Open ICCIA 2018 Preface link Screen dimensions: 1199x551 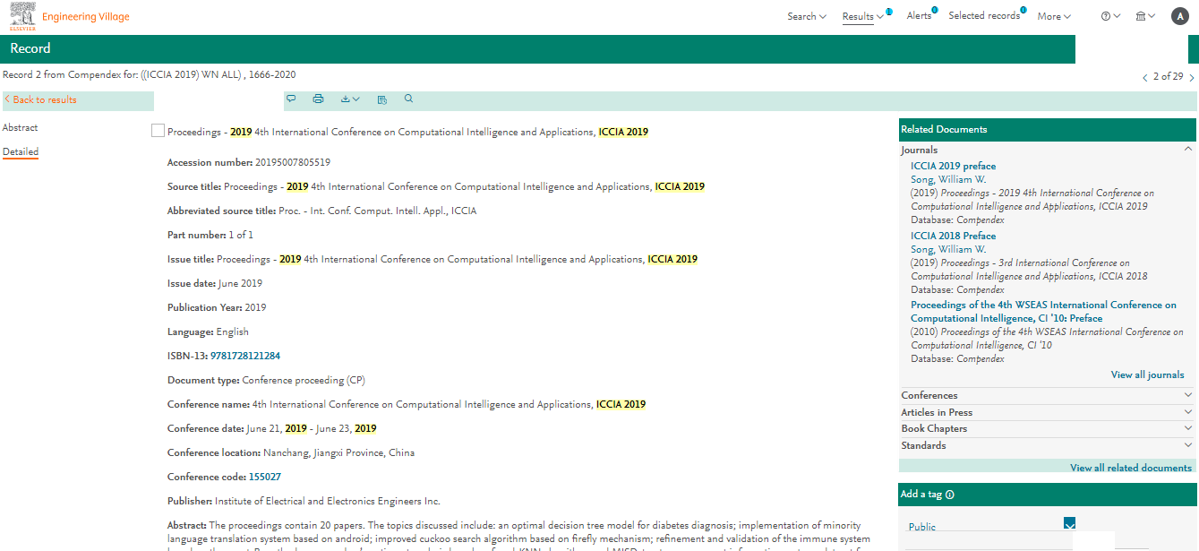pos(953,237)
